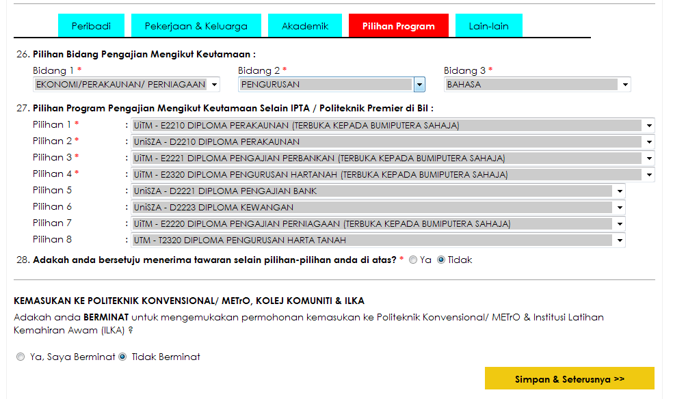Expand Pilihan 8 UTM T2320 Harta Tanah dropdown
Image resolution: width=673 pixels, height=399 pixels.
(378, 240)
